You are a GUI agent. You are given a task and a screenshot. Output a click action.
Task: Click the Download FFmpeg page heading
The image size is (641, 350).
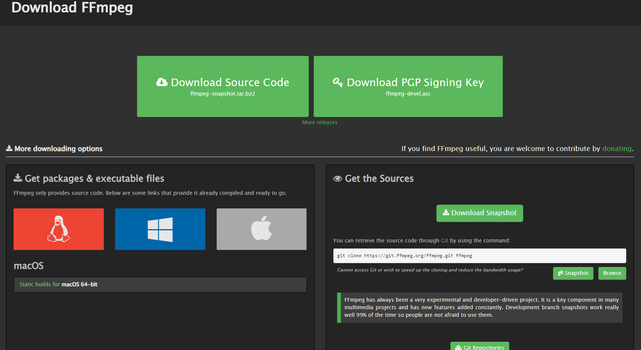[72, 8]
